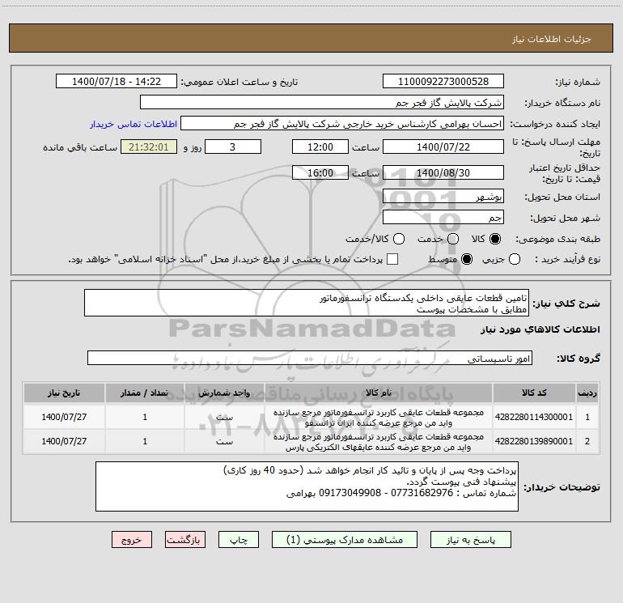Select item name mentioning ایران ترانسفو
This screenshot has width=623, height=603.
[x=379, y=418]
